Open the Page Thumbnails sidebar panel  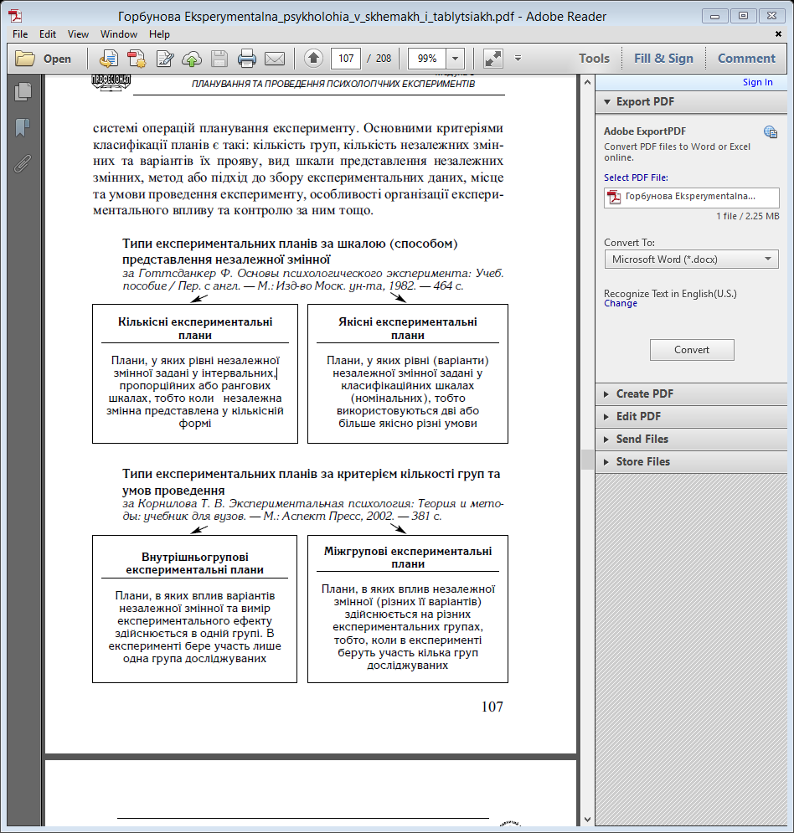click(23, 92)
